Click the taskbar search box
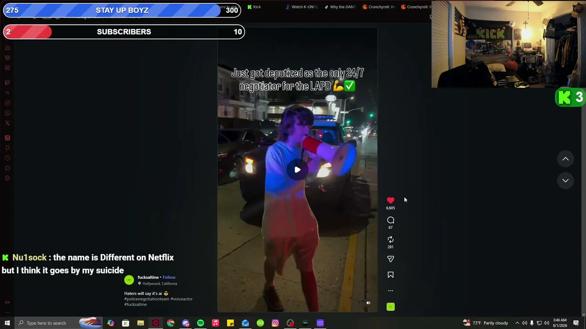This screenshot has width=586, height=329. [58, 323]
